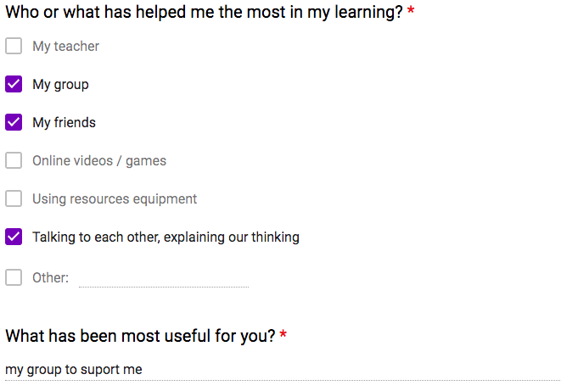Click the 'My friends' option label
The height and width of the screenshot is (391, 578).
coord(64,123)
